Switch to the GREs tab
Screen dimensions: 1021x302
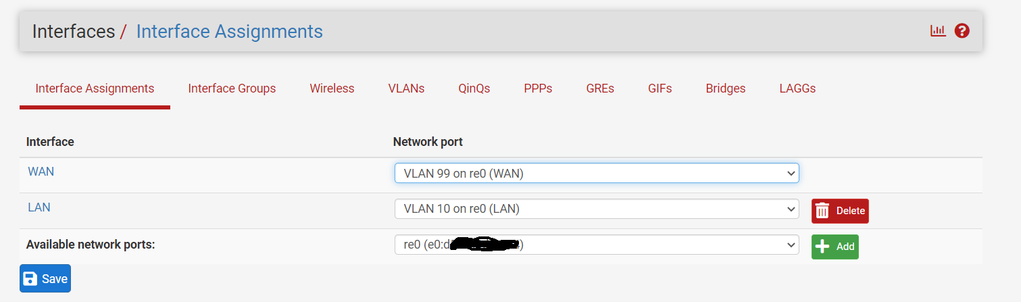[x=600, y=89]
